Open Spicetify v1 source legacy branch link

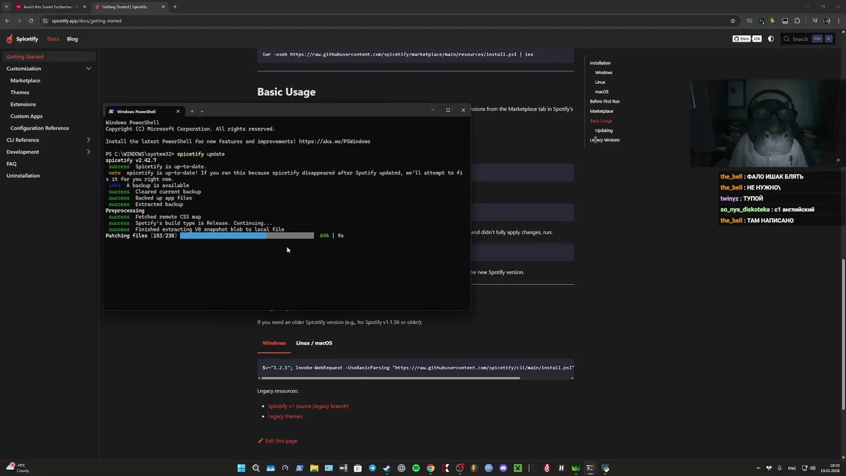coord(308,406)
